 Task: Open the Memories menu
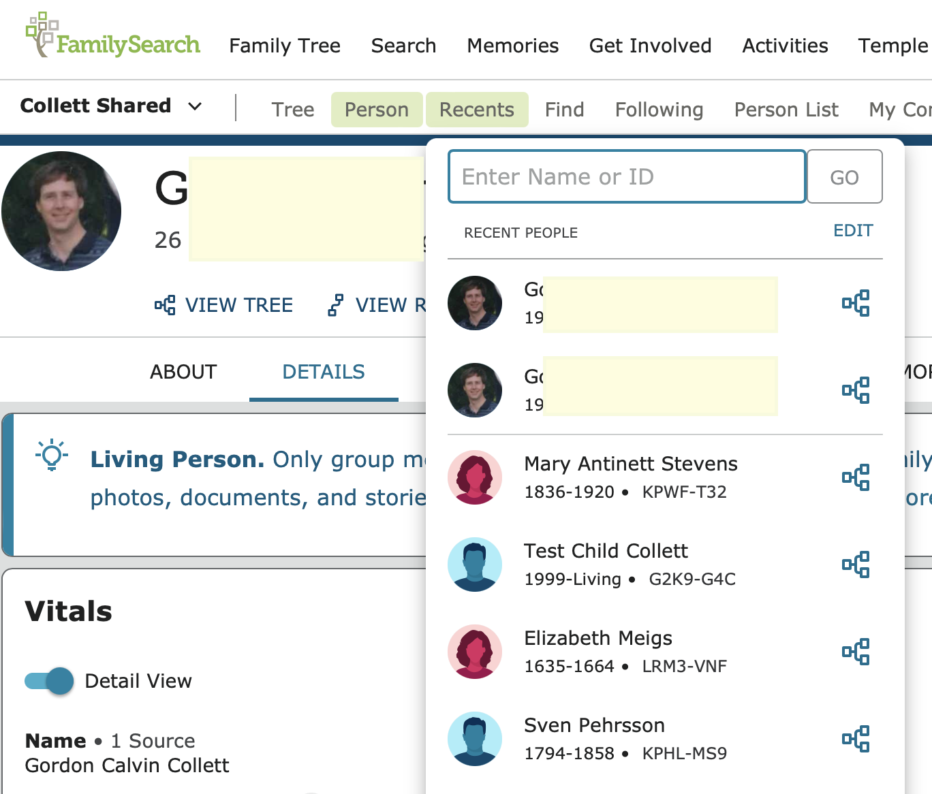point(513,46)
